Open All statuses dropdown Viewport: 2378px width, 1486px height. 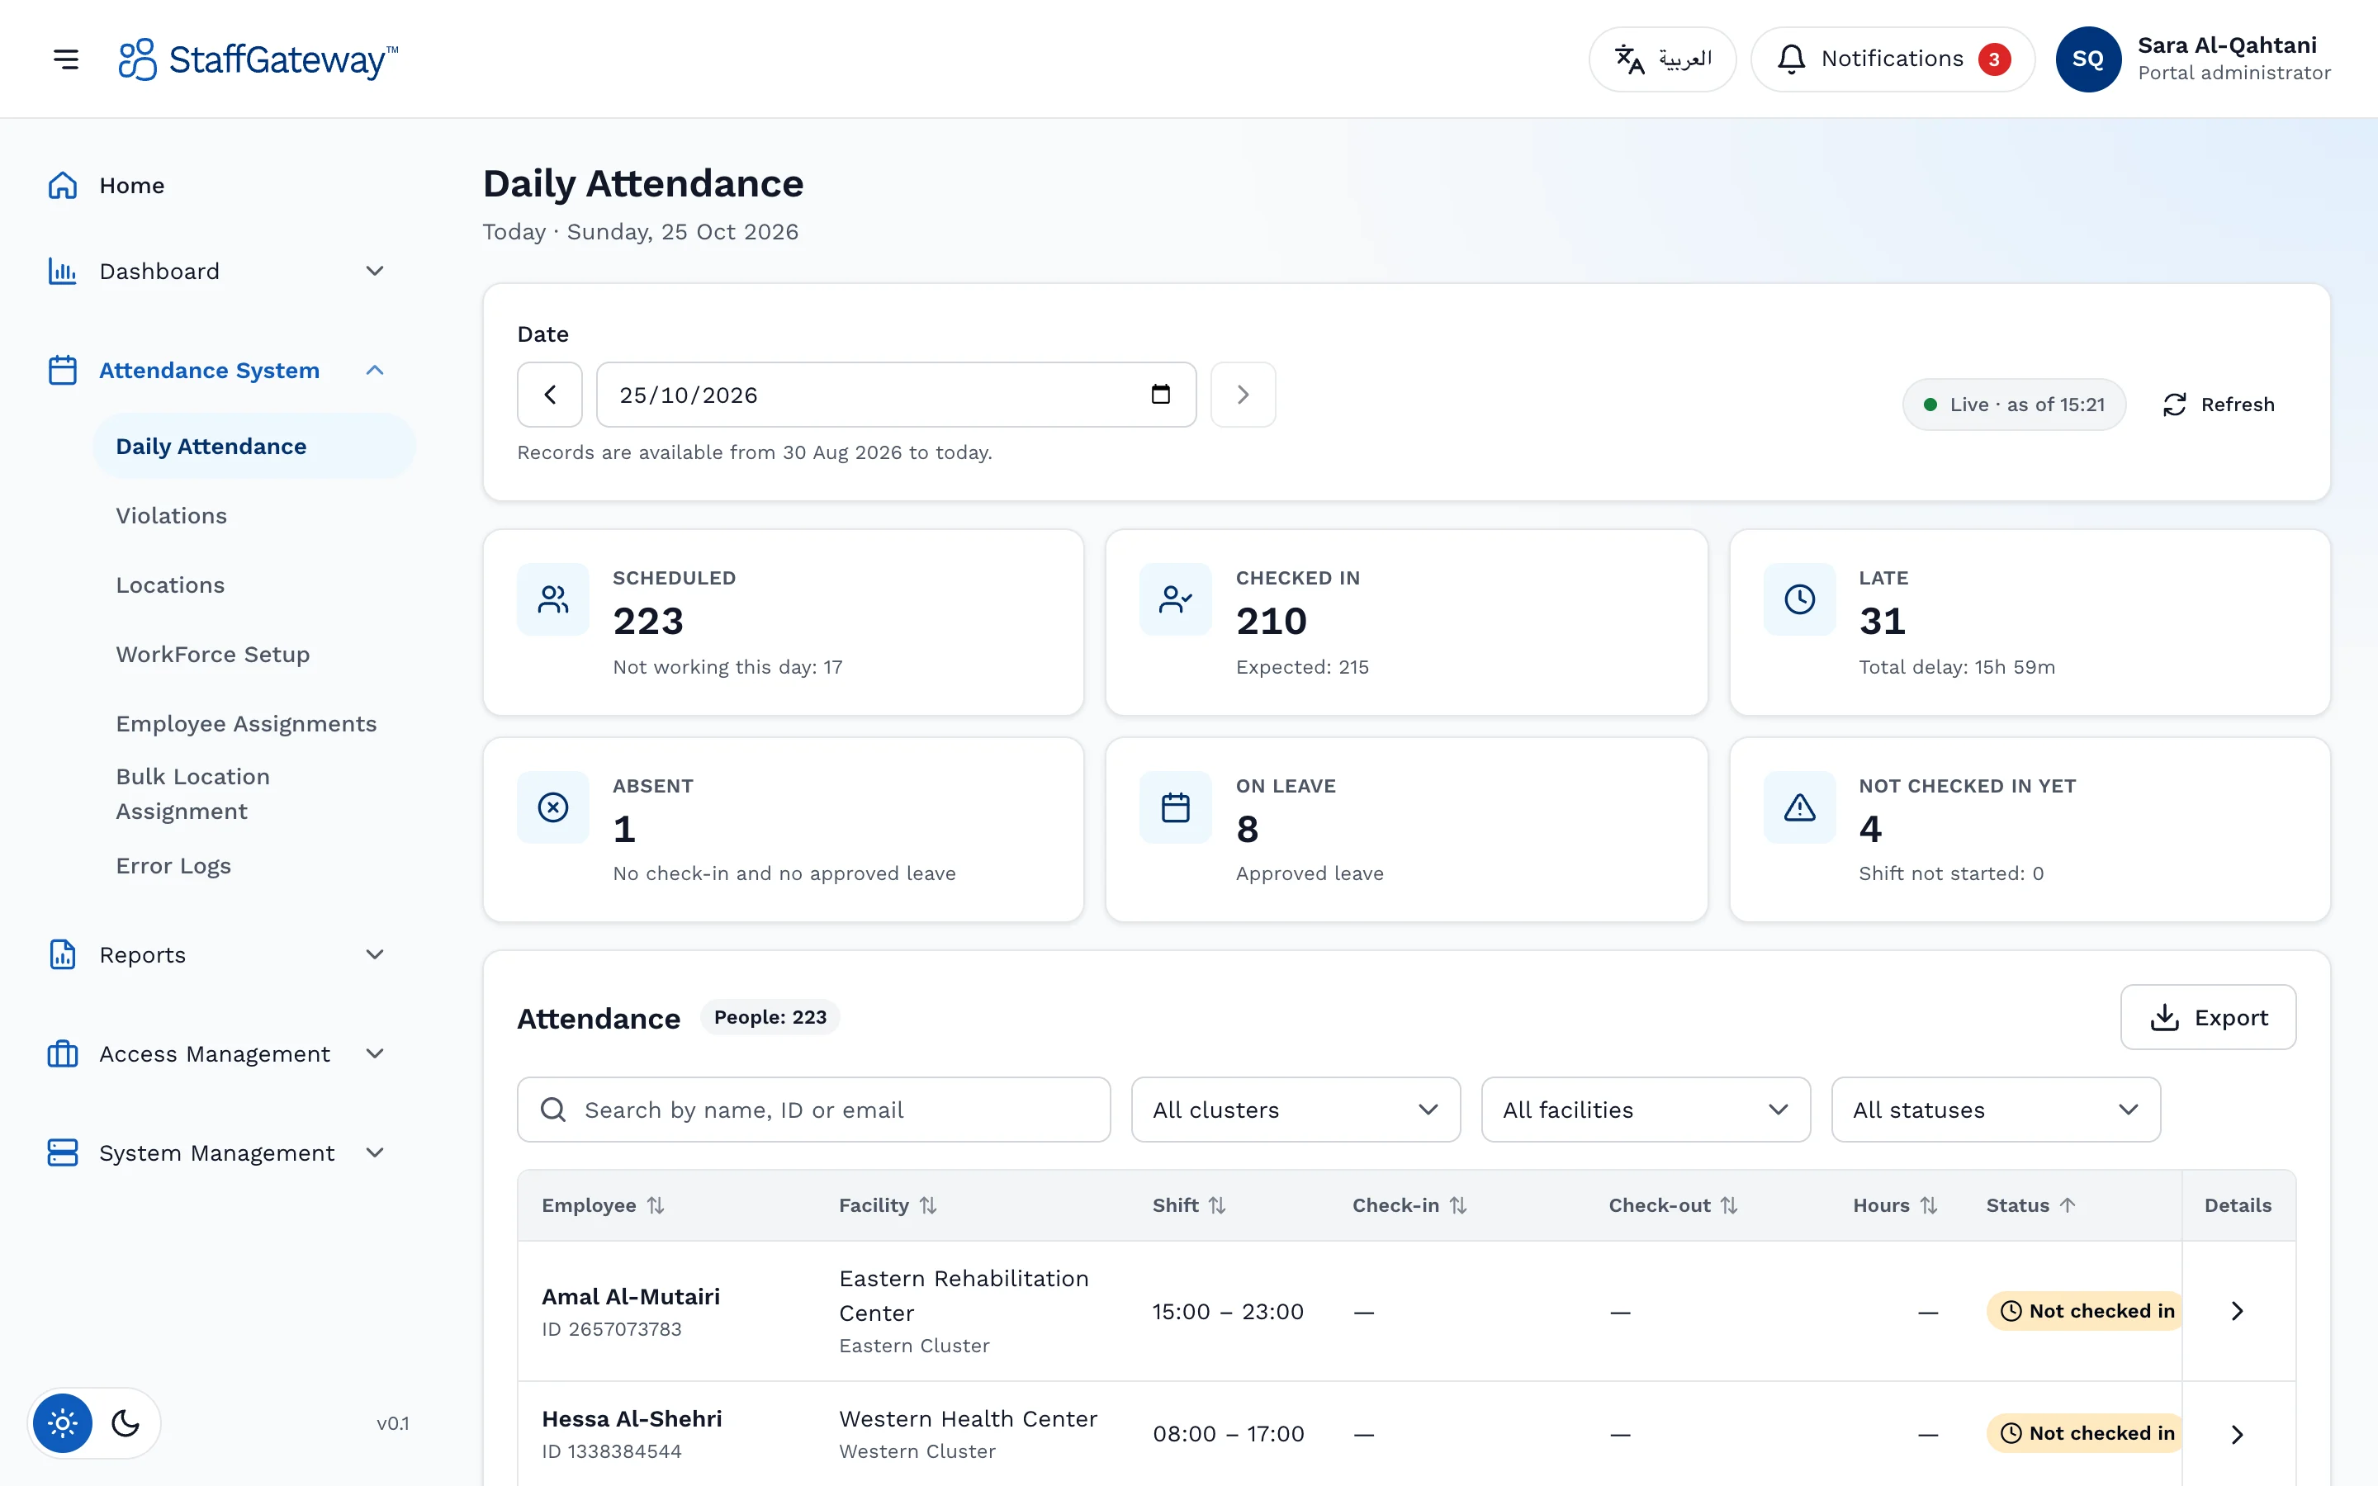[1996, 1110]
